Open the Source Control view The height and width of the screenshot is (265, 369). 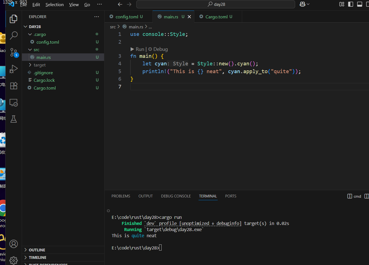(14, 52)
